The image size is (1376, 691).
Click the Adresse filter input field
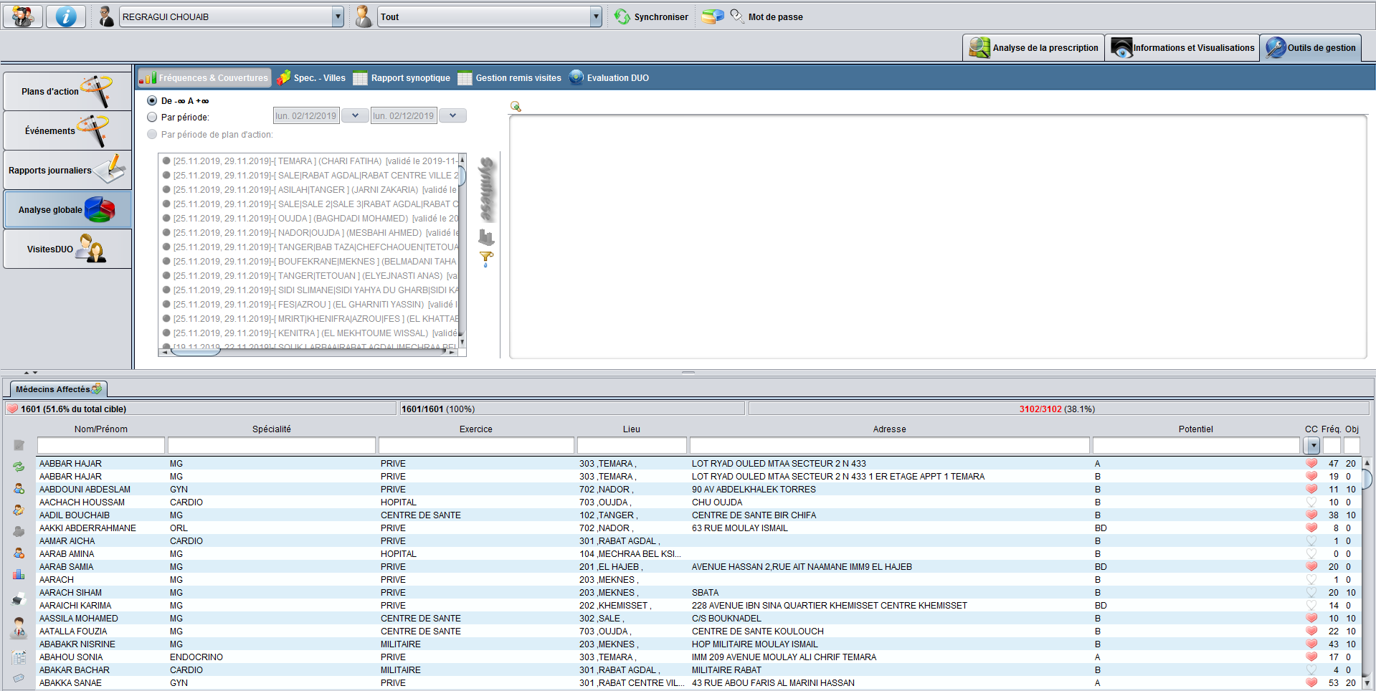pos(889,445)
